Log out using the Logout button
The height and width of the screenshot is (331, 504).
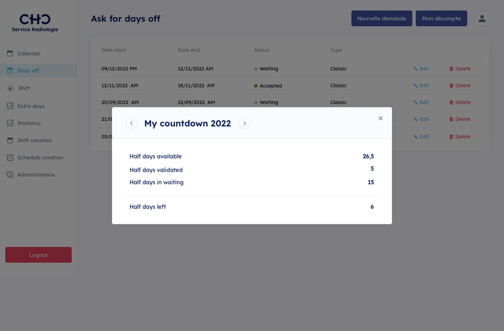click(38, 255)
